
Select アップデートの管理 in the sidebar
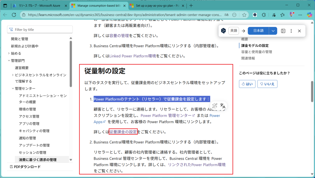pyautogui.click(x=34, y=145)
